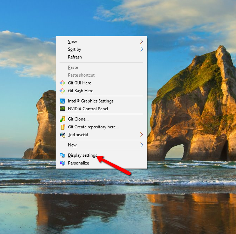Click the Intel Graphics Settings icon
The image size is (236, 234).
(x=62, y=101)
